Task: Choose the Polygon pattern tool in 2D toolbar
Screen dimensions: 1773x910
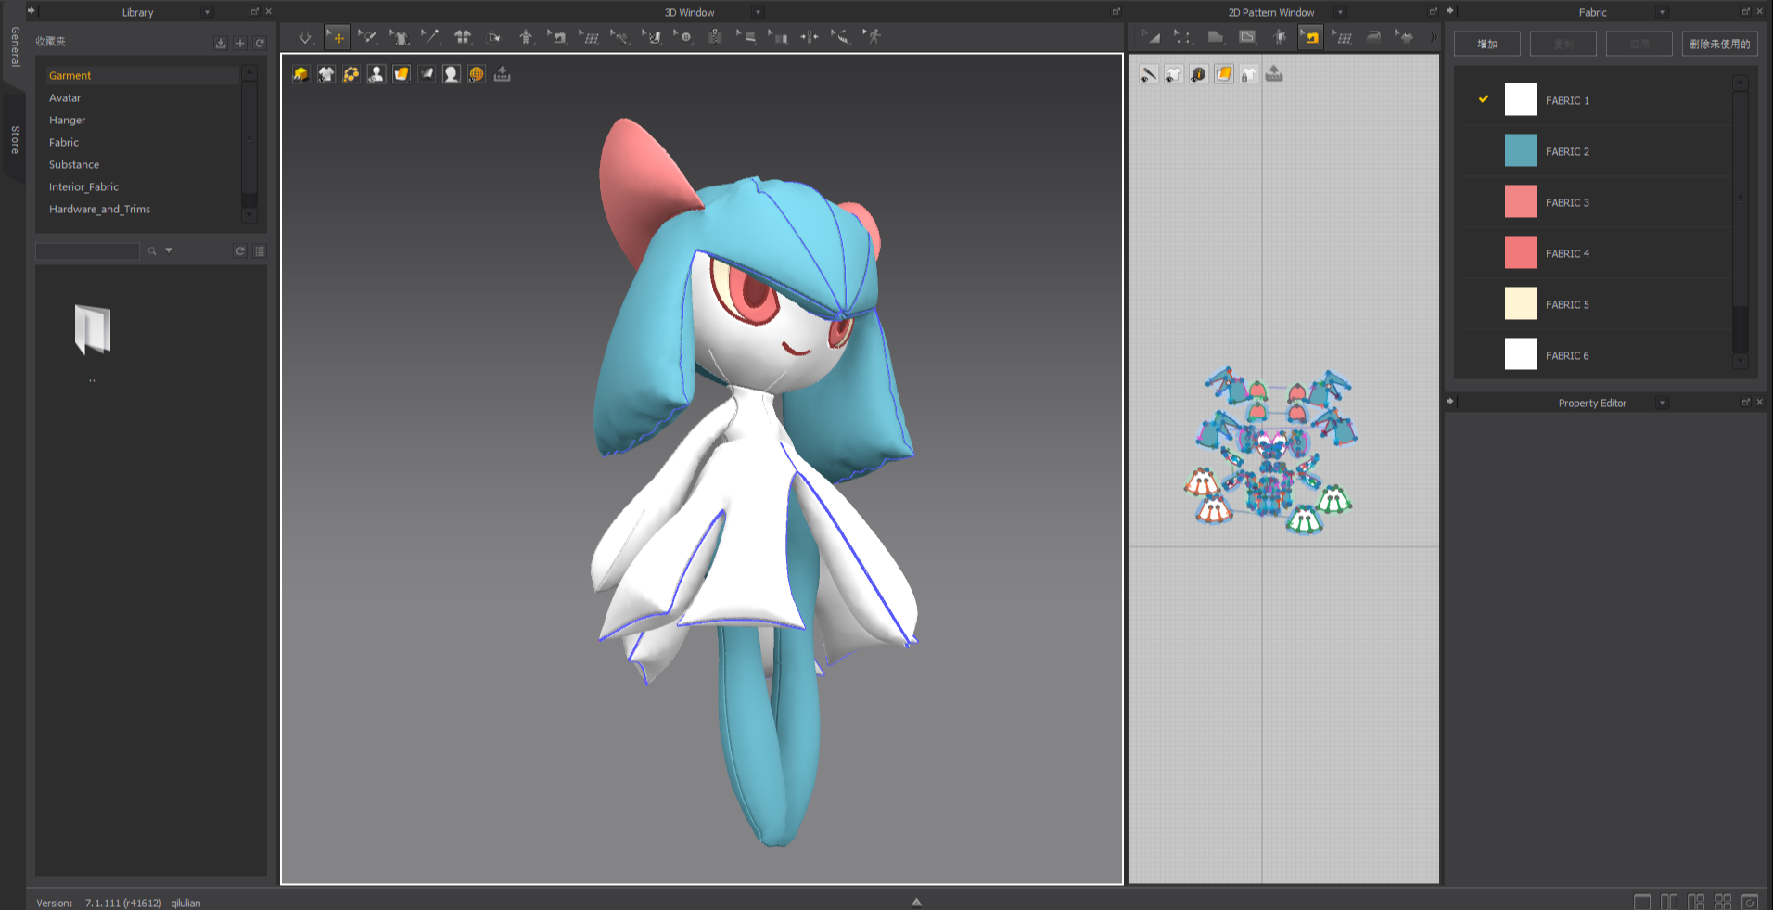Action: point(1215,37)
